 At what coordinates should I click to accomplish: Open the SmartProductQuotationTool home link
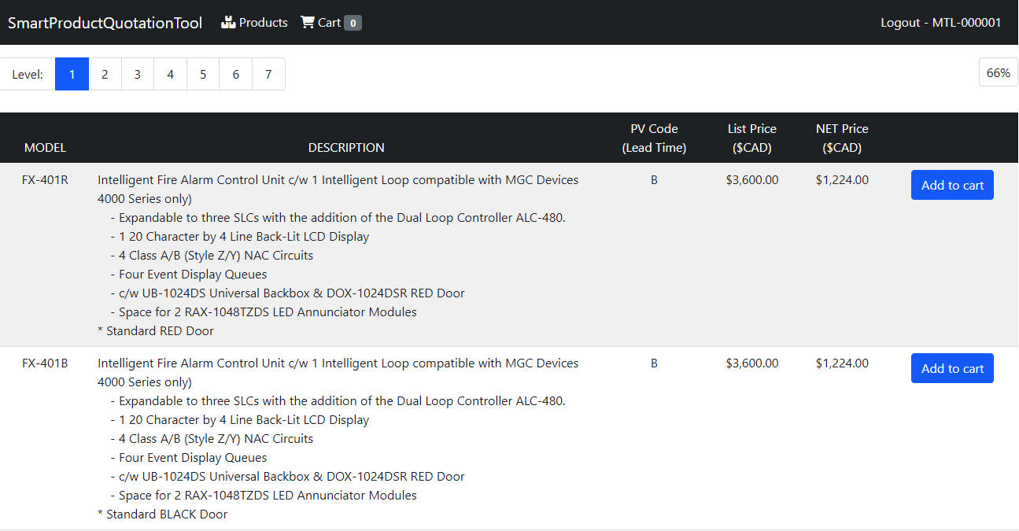pyautogui.click(x=105, y=23)
